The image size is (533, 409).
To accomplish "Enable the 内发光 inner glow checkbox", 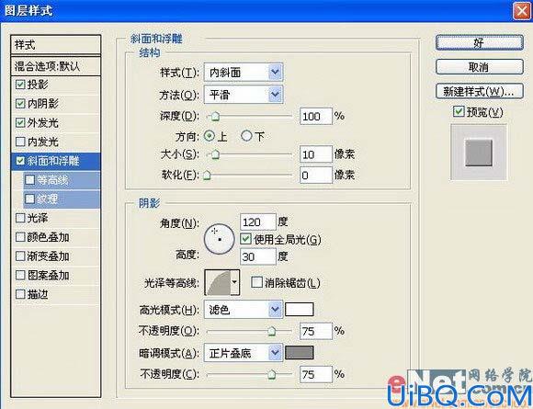I will pyautogui.click(x=20, y=142).
